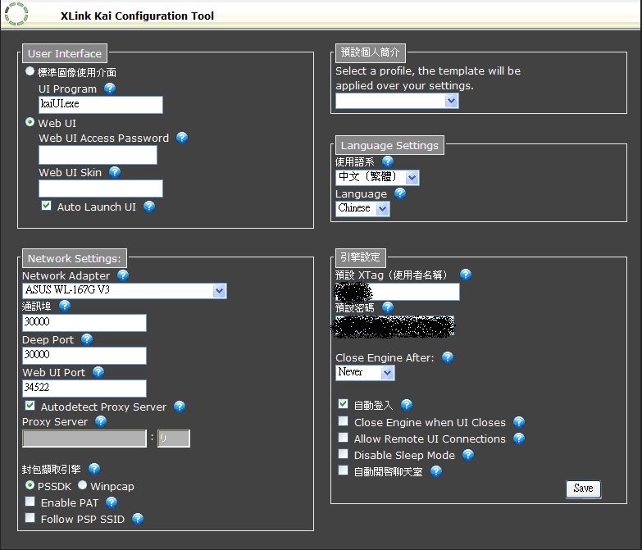Enable Allow Remote UI Connections
This screenshot has width=642, height=550.
pos(343,438)
